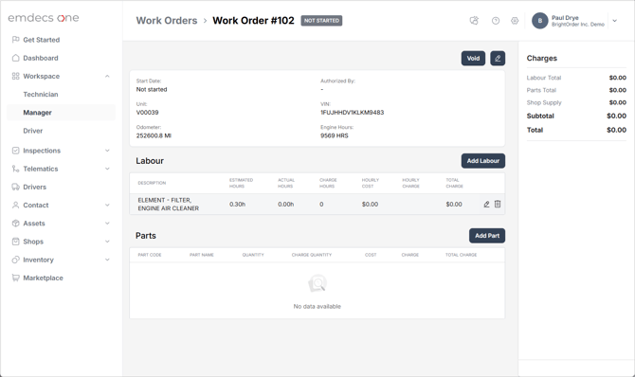Open the help question mark icon
Image resolution: width=635 pixels, height=377 pixels.
click(x=496, y=21)
